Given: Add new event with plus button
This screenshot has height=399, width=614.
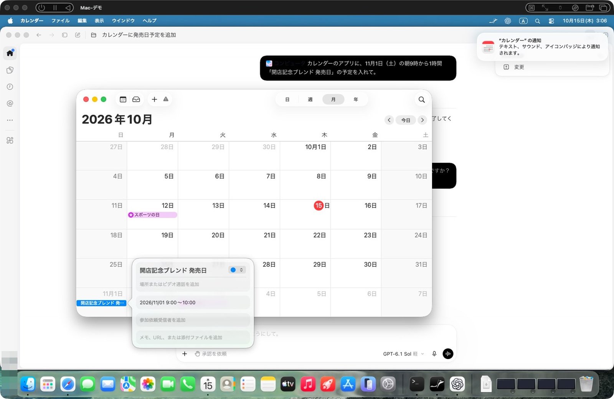Looking at the screenshot, I should pyautogui.click(x=154, y=99).
